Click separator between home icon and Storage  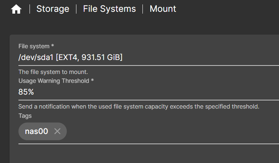point(30,9)
